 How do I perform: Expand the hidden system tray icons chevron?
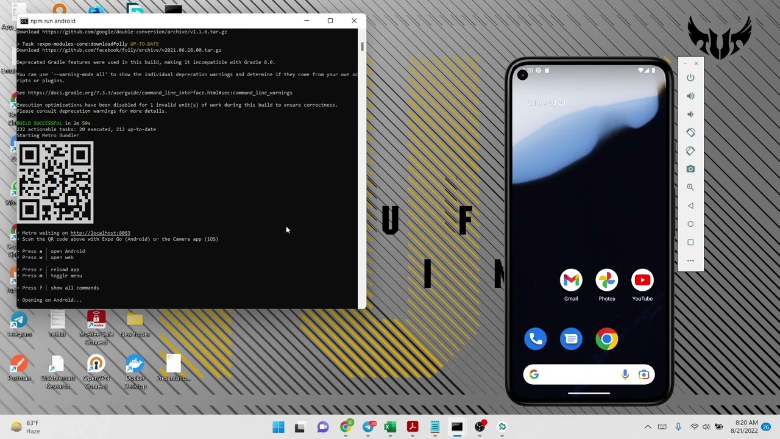(x=648, y=427)
